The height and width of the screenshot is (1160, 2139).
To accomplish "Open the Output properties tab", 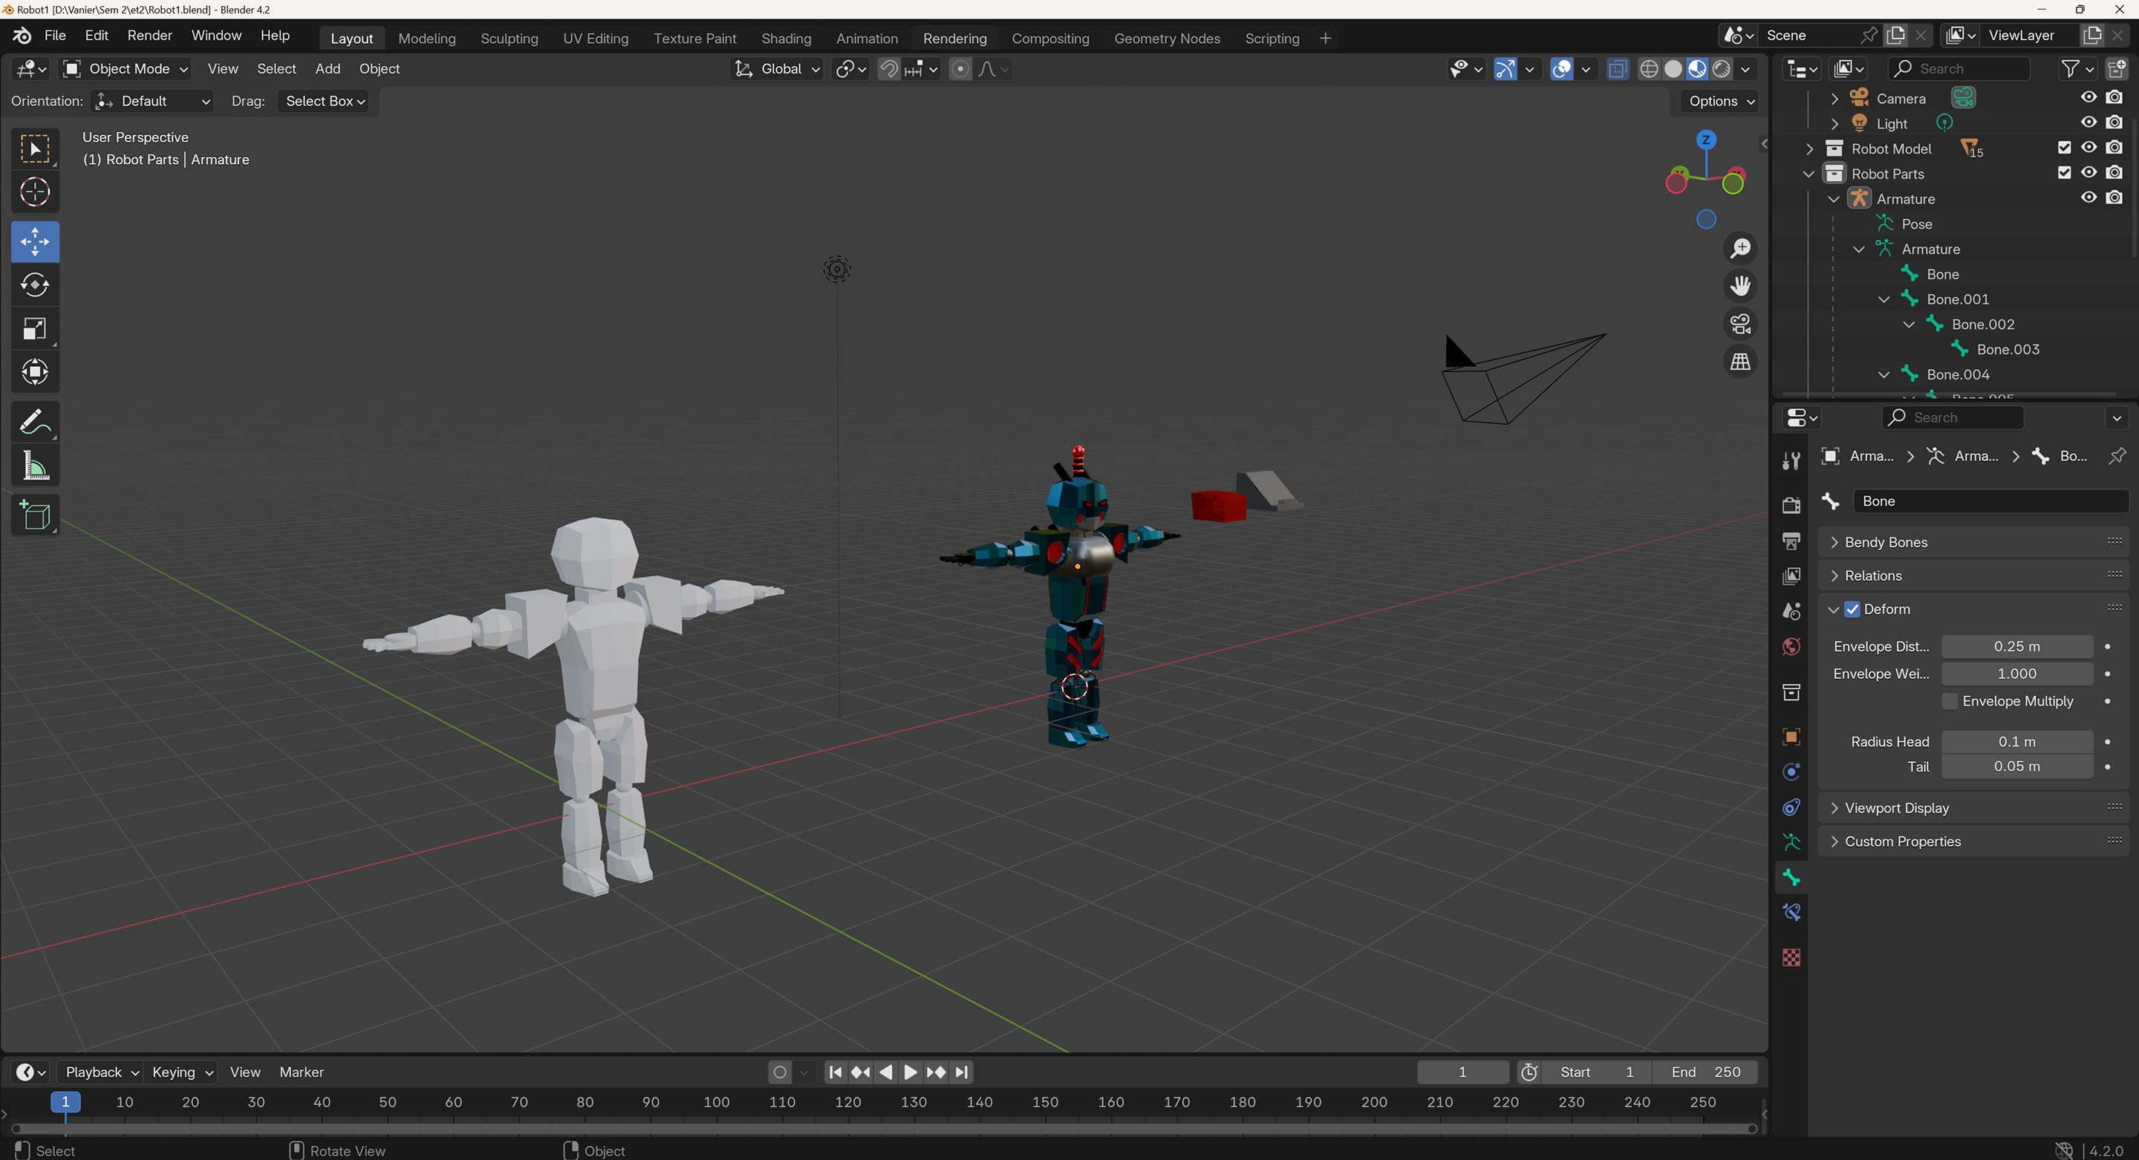I will (x=1791, y=541).
